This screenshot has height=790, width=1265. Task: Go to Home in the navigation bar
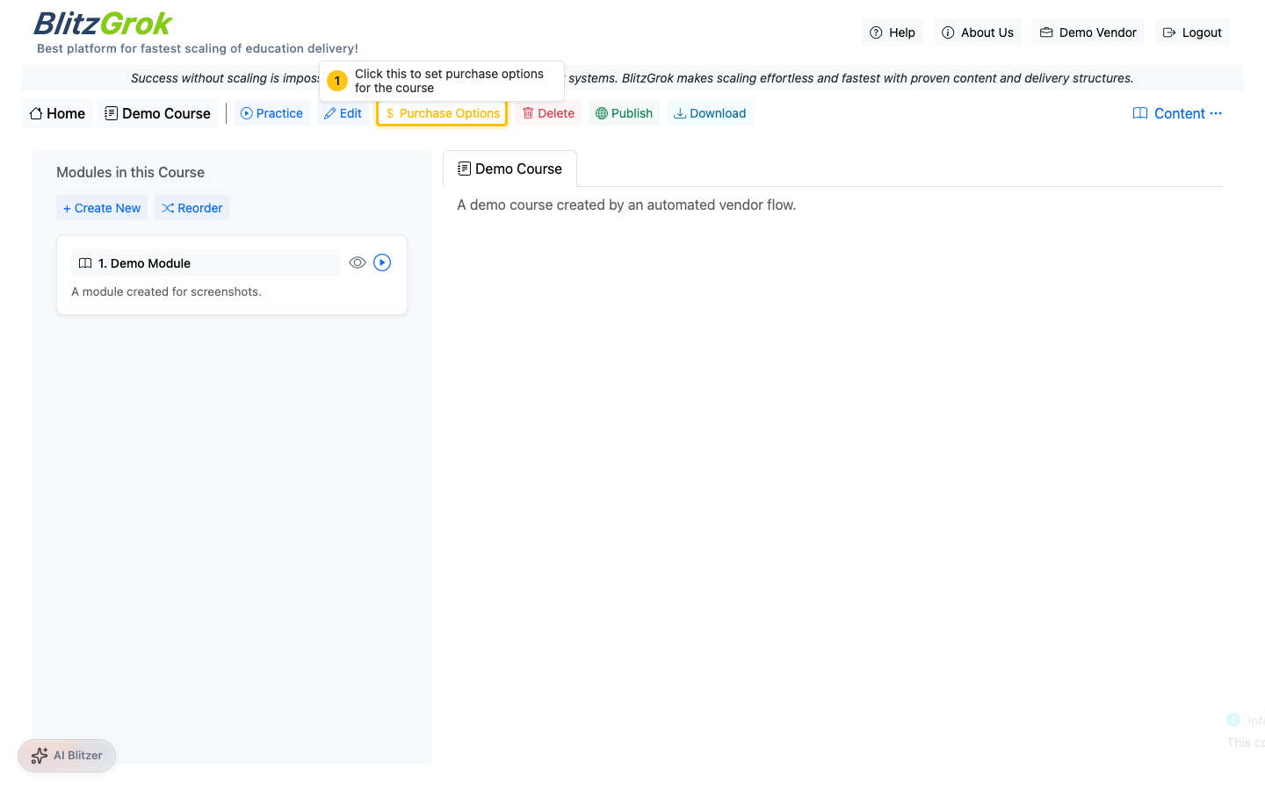(57, 113)
